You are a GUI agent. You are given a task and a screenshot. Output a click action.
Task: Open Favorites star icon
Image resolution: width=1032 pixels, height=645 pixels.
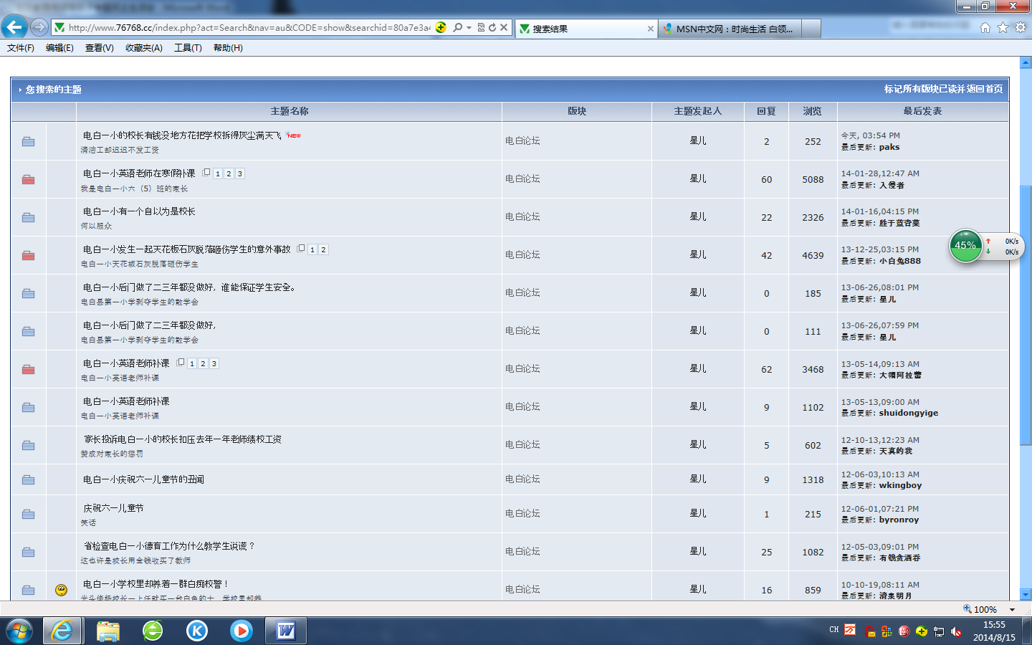point(1003,27)
